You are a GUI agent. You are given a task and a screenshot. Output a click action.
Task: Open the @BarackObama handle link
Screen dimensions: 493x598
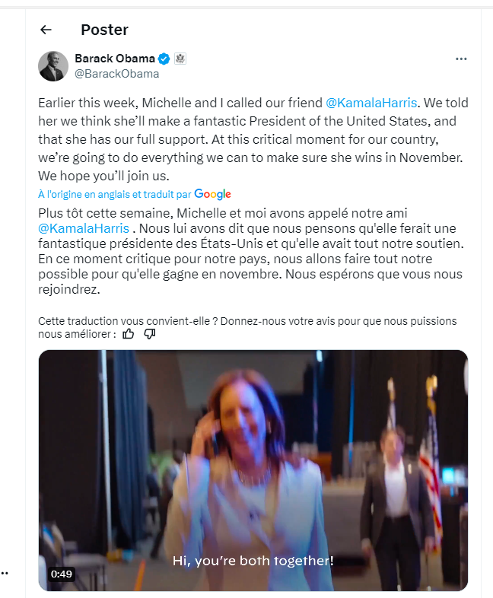116,74
